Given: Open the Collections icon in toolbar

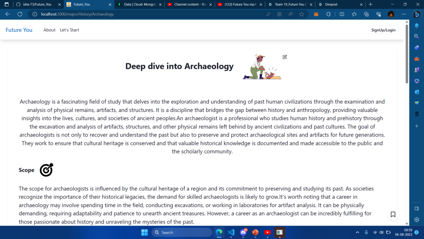Looking at the screenshot, I should (366, 14).
